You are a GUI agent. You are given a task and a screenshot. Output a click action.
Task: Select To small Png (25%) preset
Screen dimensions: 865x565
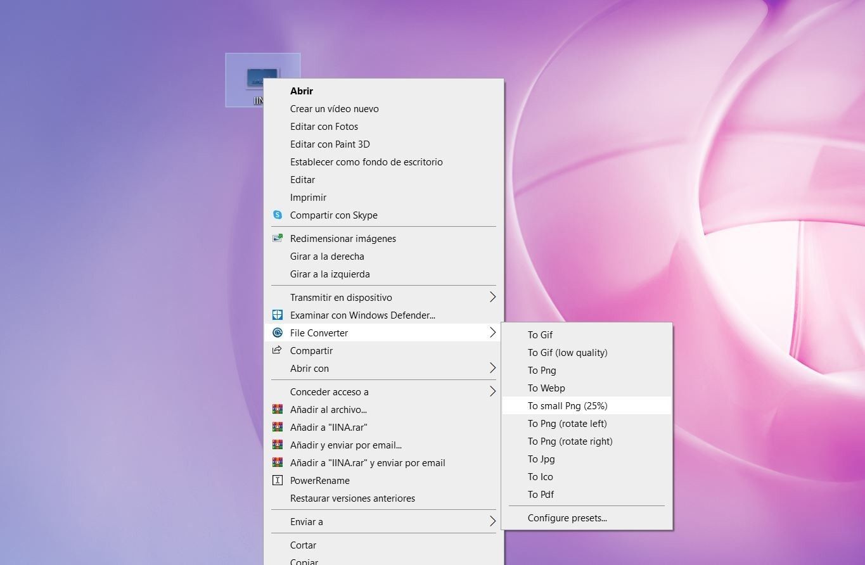(567, 406)
